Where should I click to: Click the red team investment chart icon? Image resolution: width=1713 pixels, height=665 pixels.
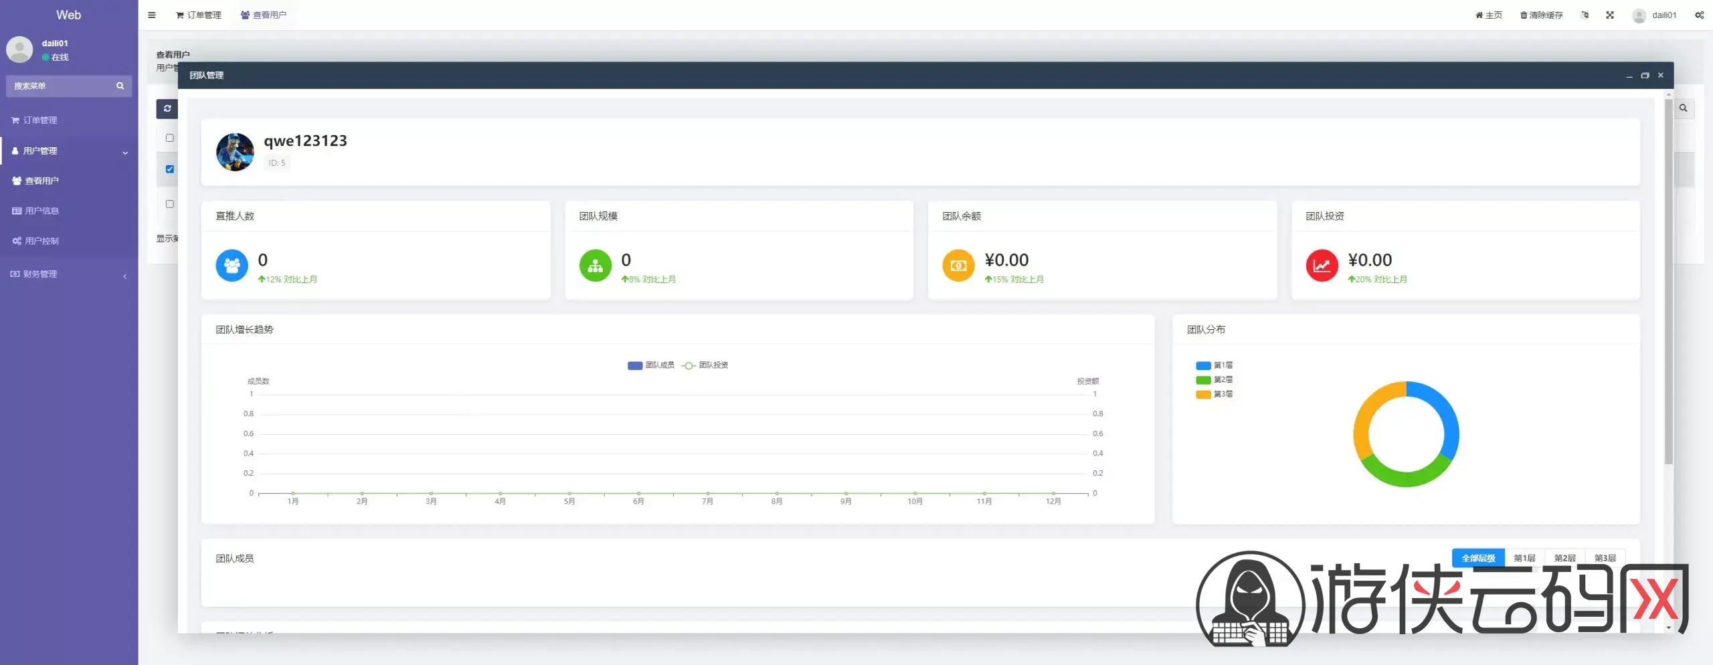tap(1321, 266)
